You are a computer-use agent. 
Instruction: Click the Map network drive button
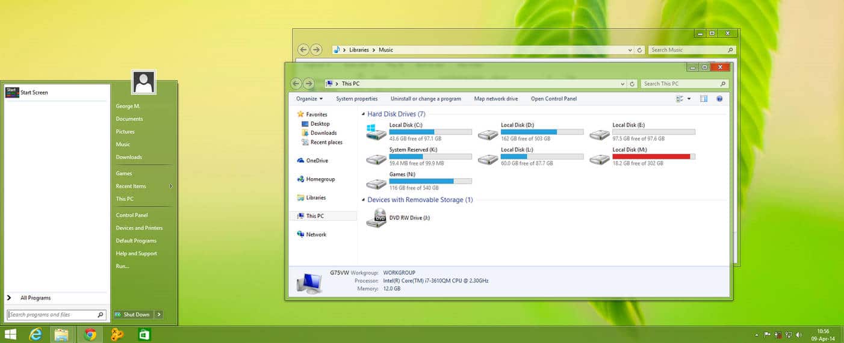click(x=495, y=99)
